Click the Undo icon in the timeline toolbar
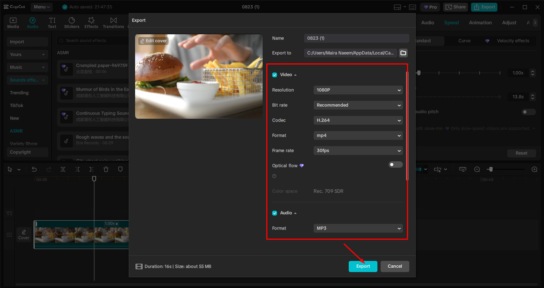Viewport: 544px width, 288px height. [x=34, y=169]
